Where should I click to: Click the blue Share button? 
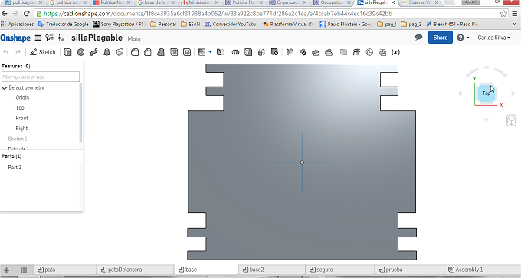(441, 38)
